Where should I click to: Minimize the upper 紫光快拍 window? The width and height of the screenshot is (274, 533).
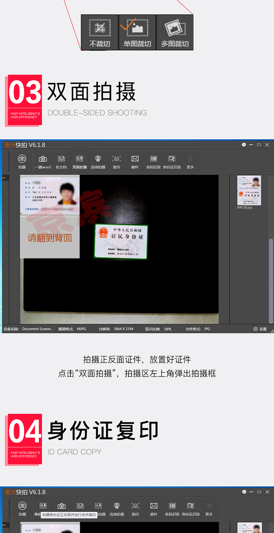point(251,145)
